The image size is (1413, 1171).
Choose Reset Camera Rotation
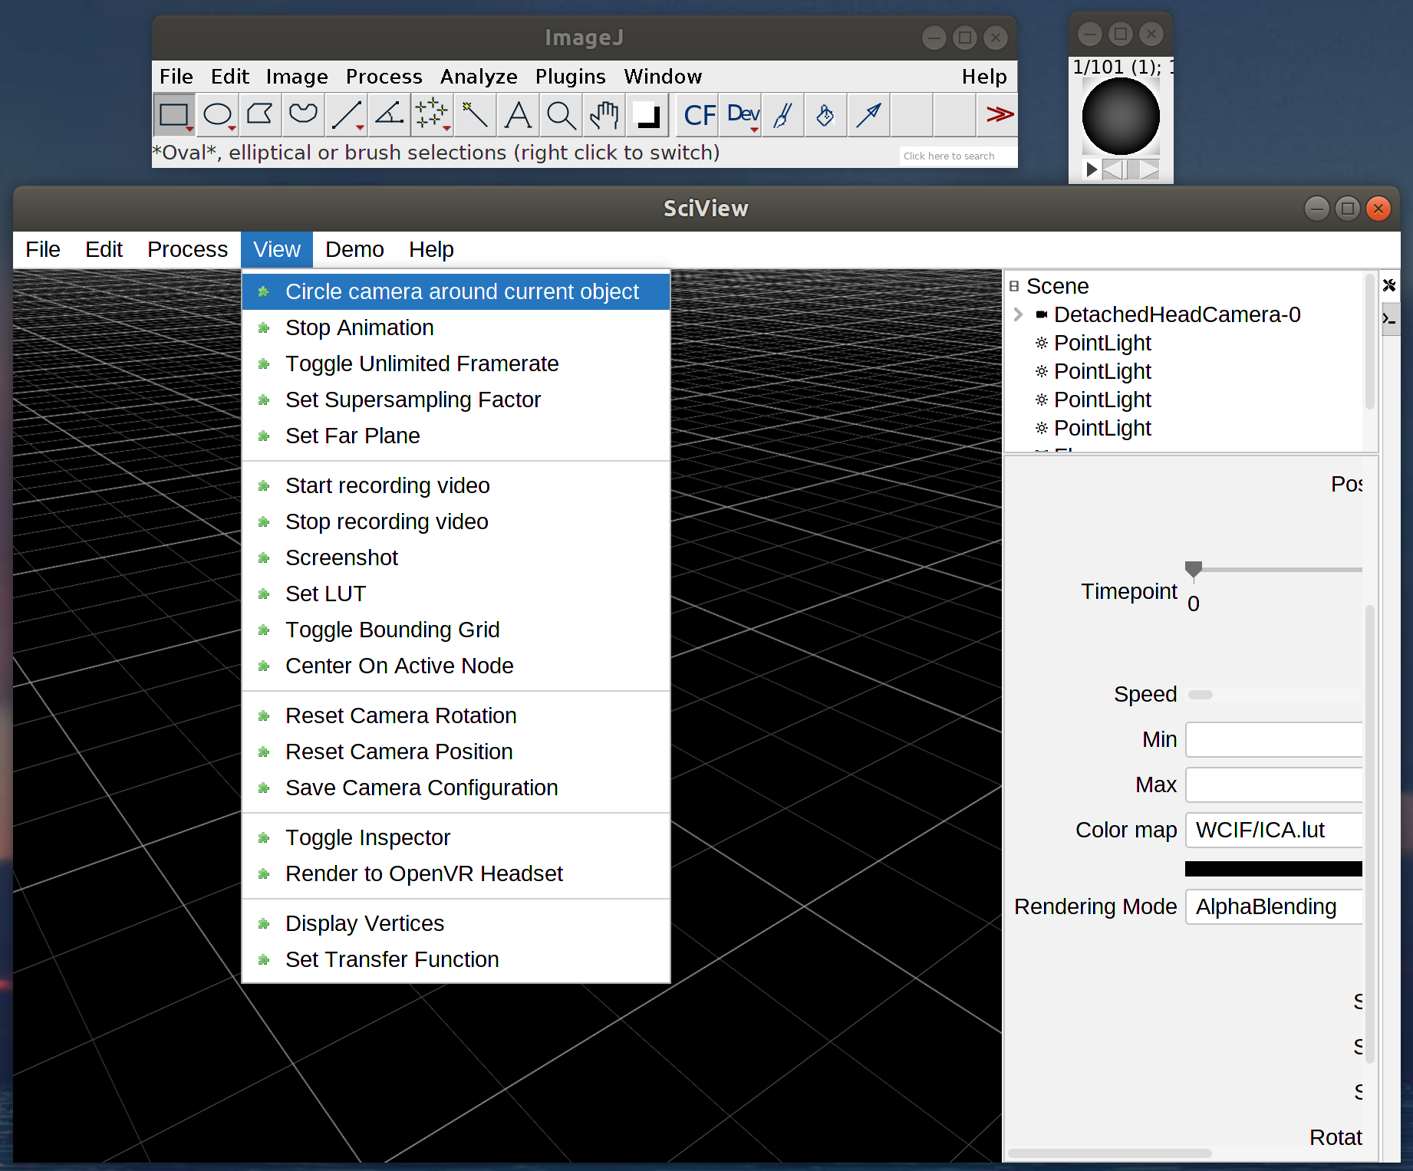(456, 715)
